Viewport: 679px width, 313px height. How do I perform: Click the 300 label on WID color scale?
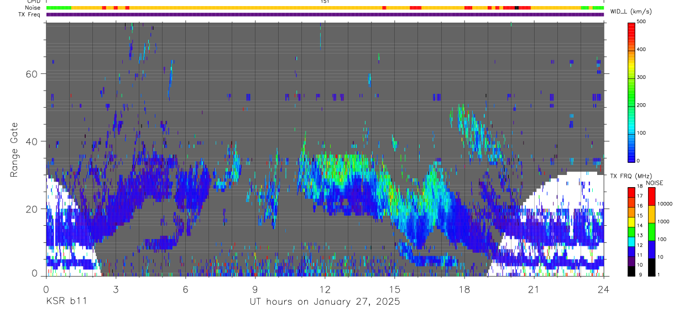click(643, 77)
